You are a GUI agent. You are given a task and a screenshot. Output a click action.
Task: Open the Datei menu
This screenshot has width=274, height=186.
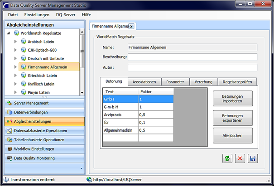[13, 15]
